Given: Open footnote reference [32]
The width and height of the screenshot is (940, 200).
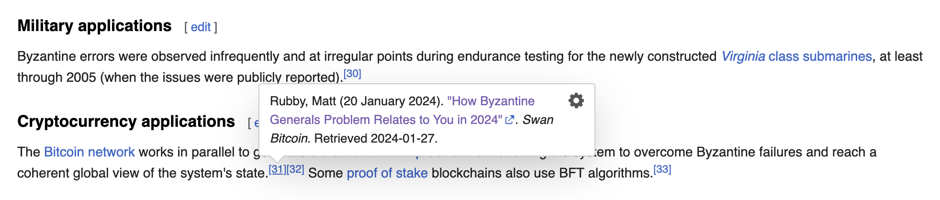Looking at the screenshot, I should (295, 169).
